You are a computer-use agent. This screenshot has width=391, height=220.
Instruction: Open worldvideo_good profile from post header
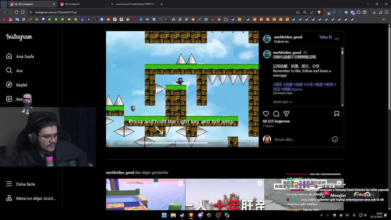point(288,37)
